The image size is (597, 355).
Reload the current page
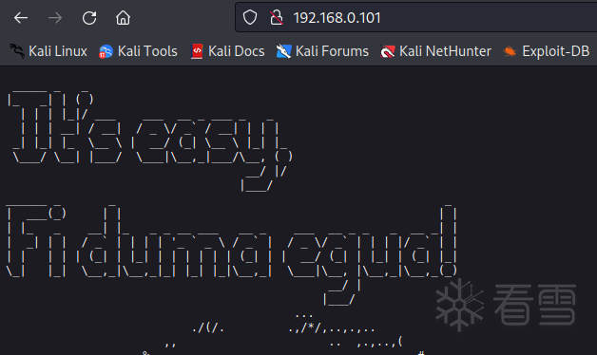point(89,18)
